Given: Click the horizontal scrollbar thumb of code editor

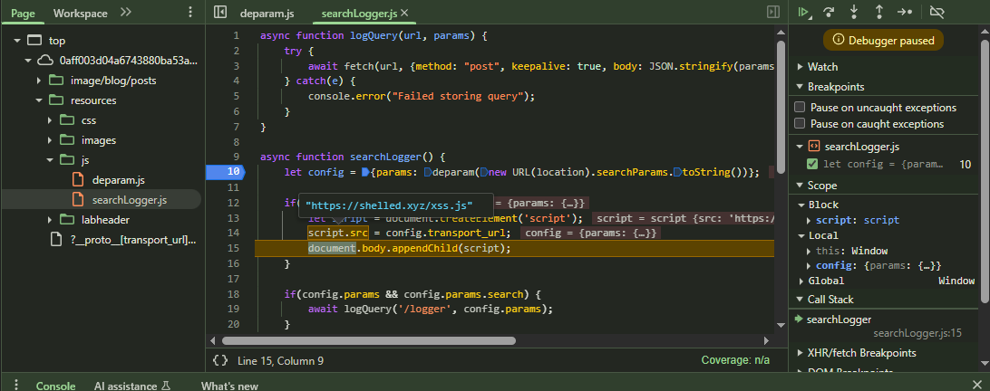Looking at the screenshot, I should tap(368, 340).
